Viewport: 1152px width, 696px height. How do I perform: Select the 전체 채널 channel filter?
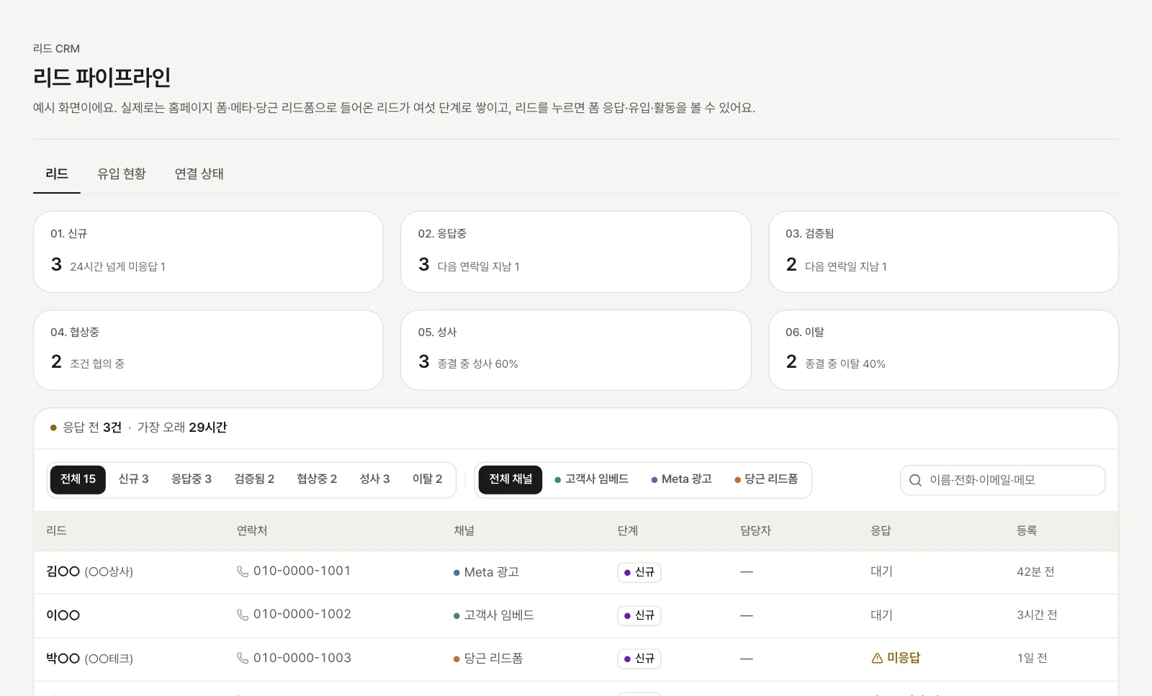tap(510, 479)
